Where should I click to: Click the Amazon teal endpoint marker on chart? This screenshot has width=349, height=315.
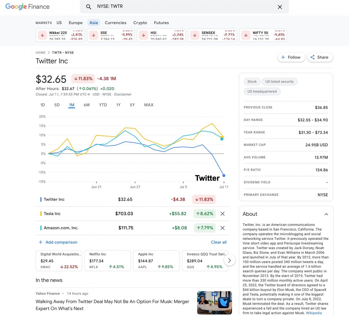222,139
